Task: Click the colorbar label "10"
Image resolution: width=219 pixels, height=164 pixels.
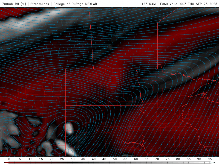Action: tap(30, 159)
